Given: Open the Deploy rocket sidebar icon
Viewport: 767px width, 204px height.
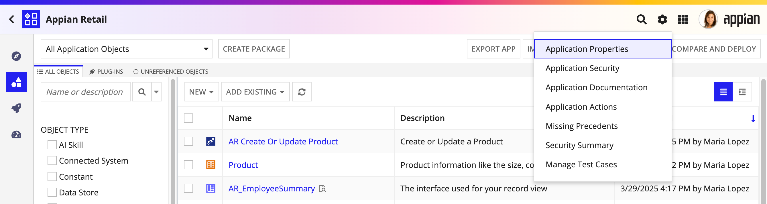Looking at the screenshot, I should 16,108.
